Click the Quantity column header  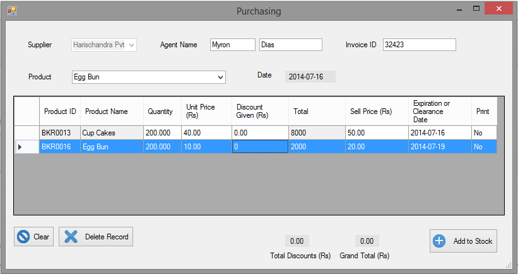point(162,111)
